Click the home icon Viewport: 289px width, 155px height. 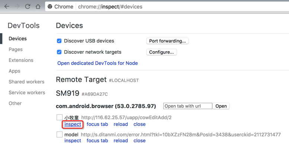38,7
